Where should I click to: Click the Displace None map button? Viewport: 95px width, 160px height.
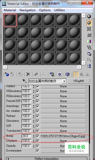pos(63,141)
